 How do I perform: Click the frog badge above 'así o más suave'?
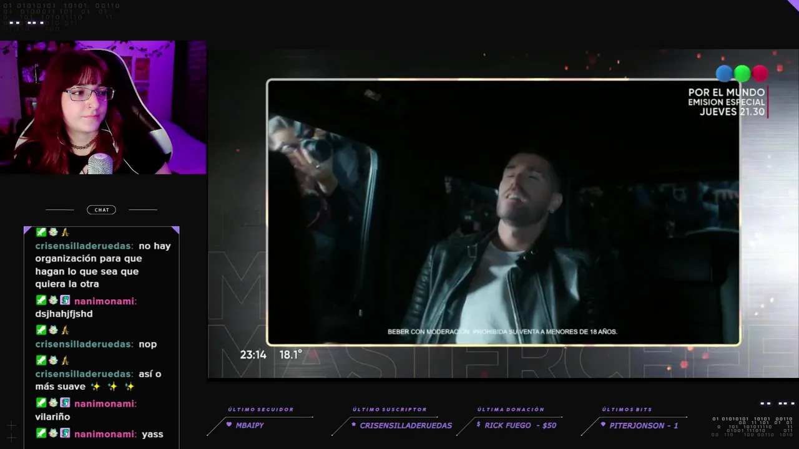tap(53, 360)
